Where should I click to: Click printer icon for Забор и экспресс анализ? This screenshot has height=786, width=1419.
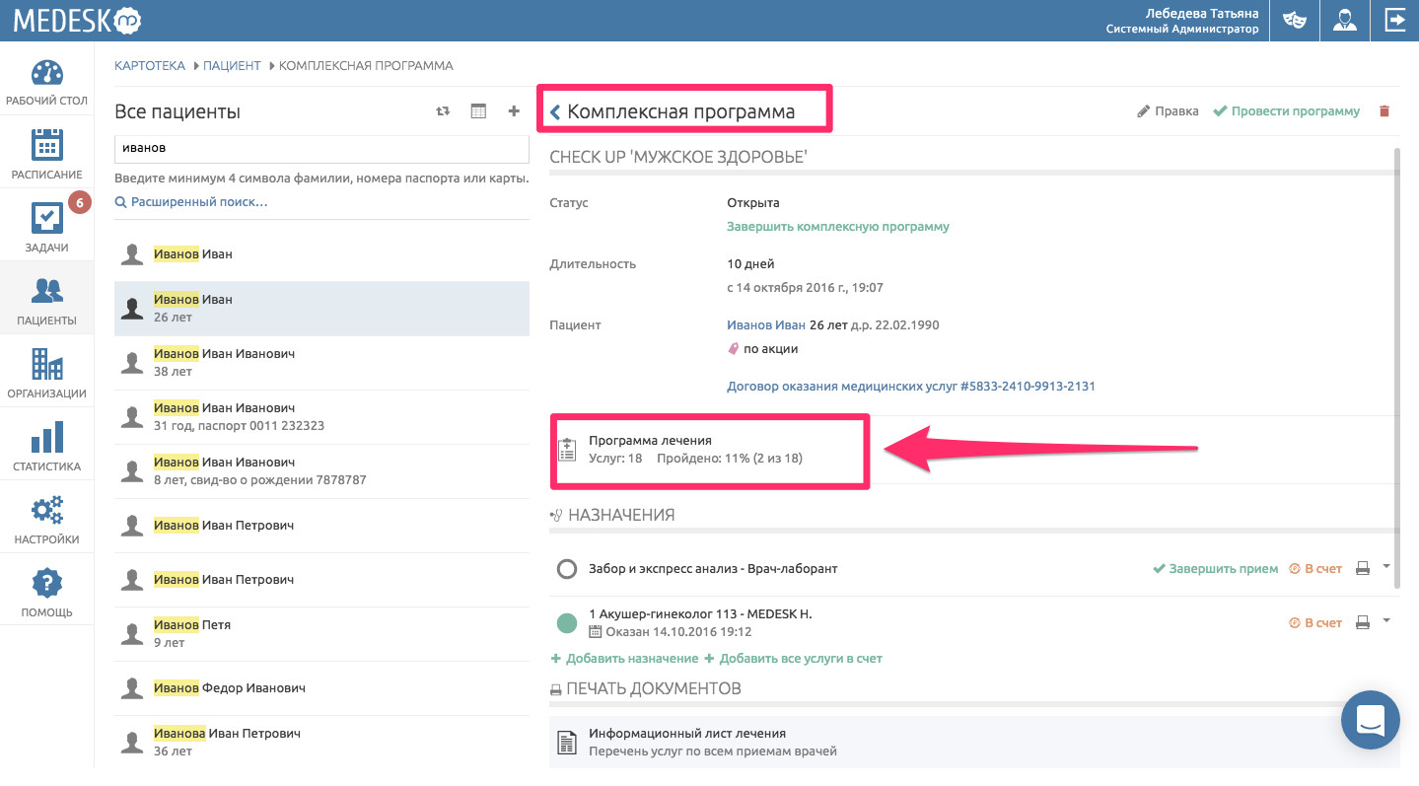[1363, 569]
